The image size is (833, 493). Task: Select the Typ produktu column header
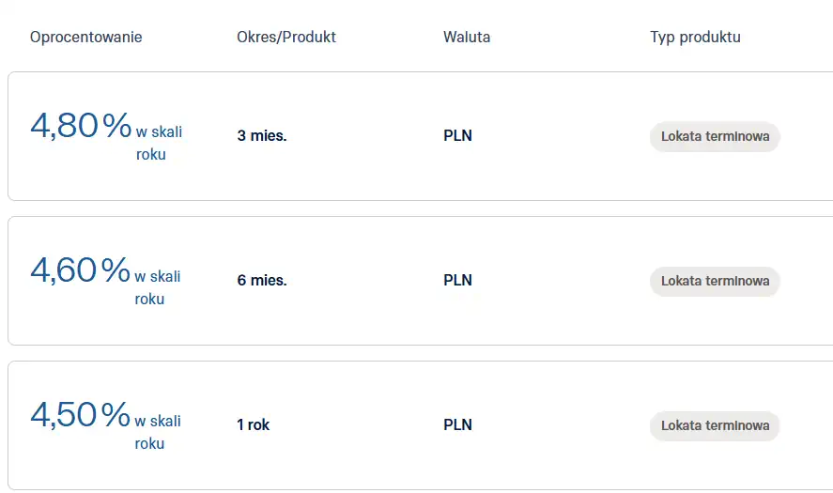coord(695,38)
